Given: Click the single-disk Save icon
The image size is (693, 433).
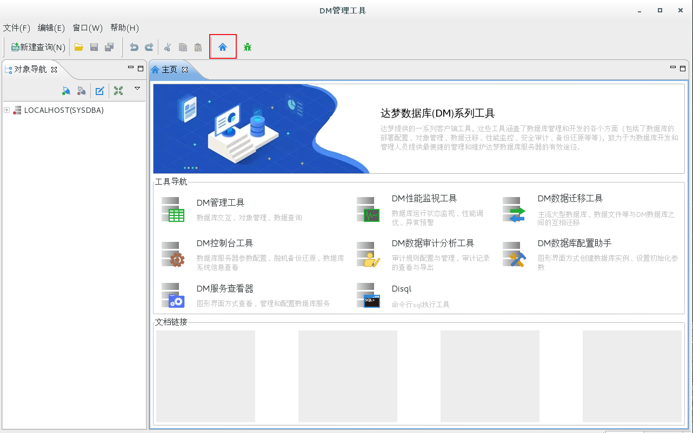Looking at the screenshot, I should (94, 48).
